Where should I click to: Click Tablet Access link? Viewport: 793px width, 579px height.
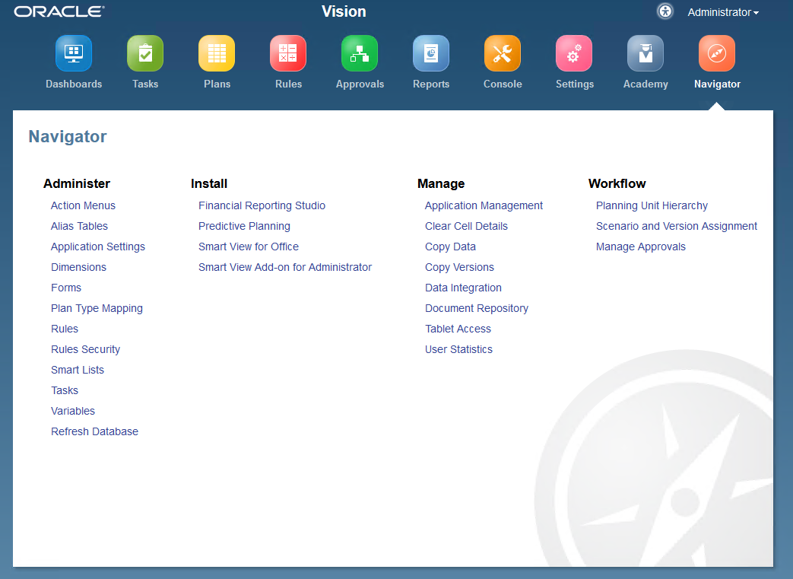[458, 329]
